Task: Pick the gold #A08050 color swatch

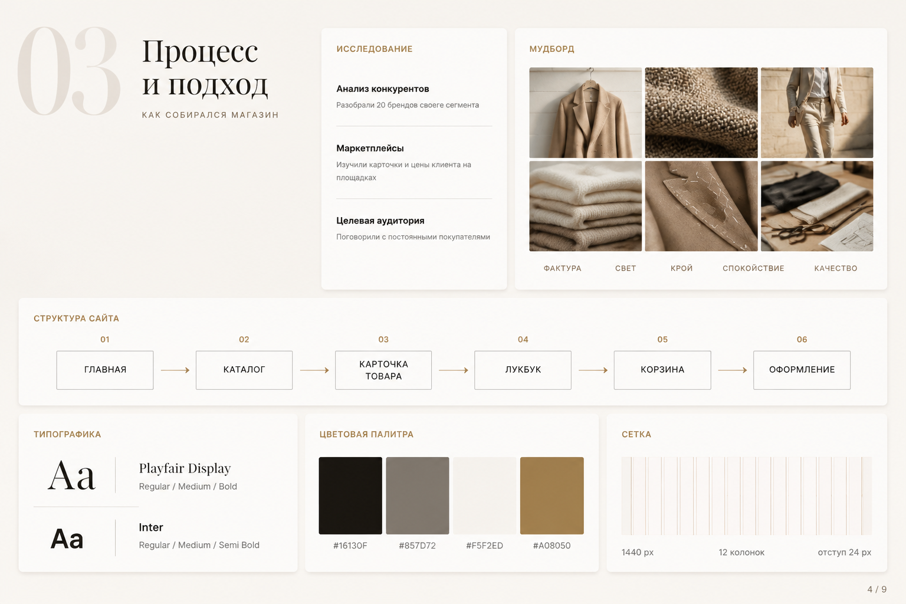Action: coord(552,495)
